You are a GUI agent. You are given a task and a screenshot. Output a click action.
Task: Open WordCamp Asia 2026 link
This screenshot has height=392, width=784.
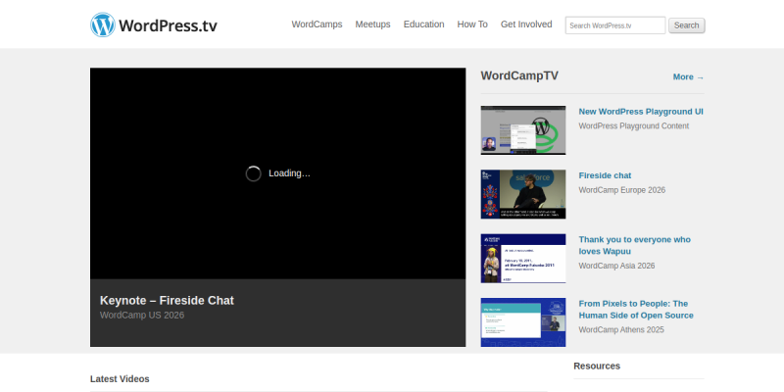[x=616, y=266]
